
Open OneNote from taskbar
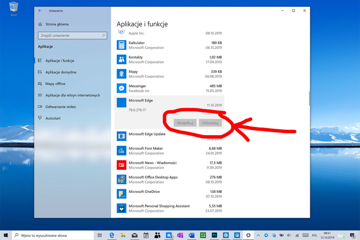pyautogui.click(x=180, y=235)
